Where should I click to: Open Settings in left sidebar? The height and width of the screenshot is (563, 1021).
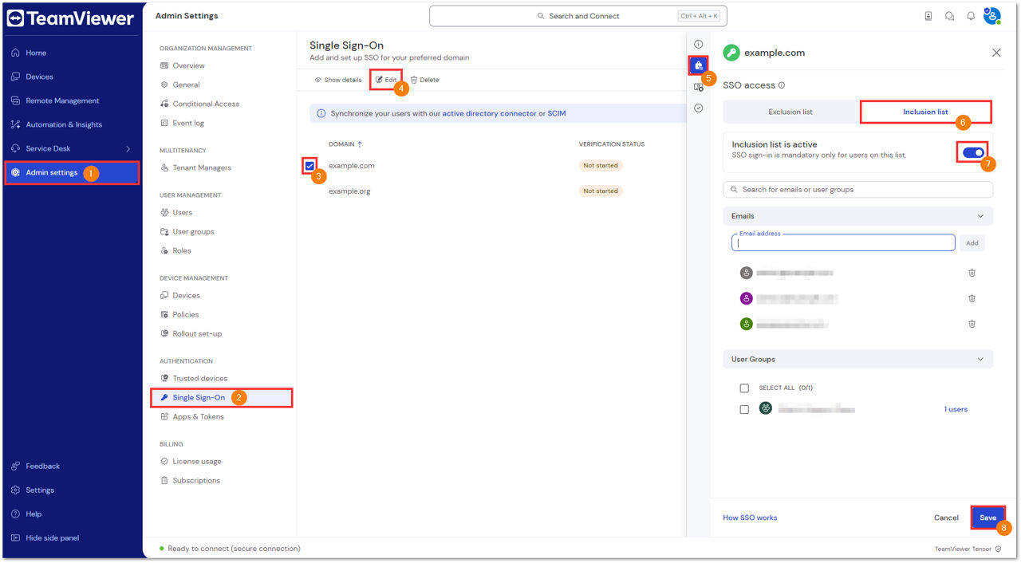pos(40,490)
